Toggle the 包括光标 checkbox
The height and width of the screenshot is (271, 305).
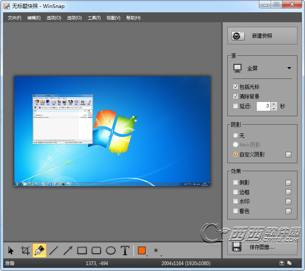(x=236, y=87)
